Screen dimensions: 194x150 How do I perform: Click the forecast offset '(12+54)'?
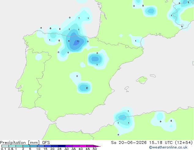(x=184, y=143)
